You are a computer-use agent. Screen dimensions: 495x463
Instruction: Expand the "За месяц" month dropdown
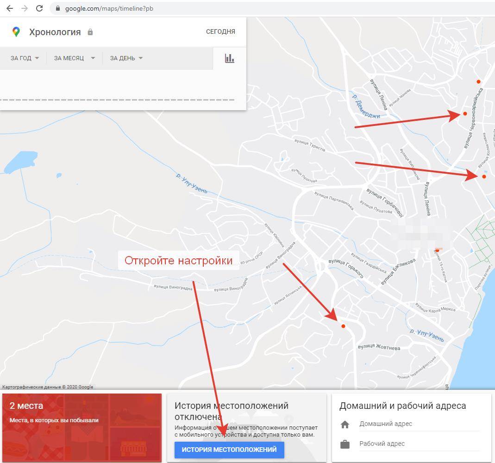74,58
